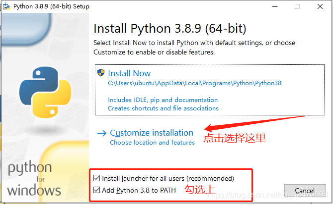Click the Python setup icon in title bar
333x204 pixels.
pos(6,6)
